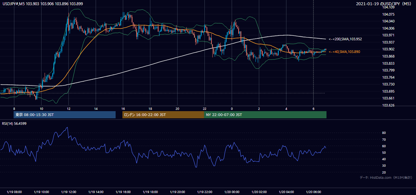Click the 1/19 22:00 time label
The width and height of the screenshot is (416, 195).
click(205, 192)
